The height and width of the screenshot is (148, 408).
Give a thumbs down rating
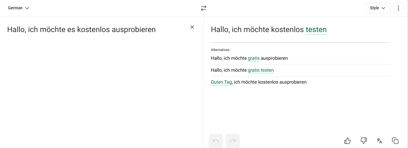point(364,141)
